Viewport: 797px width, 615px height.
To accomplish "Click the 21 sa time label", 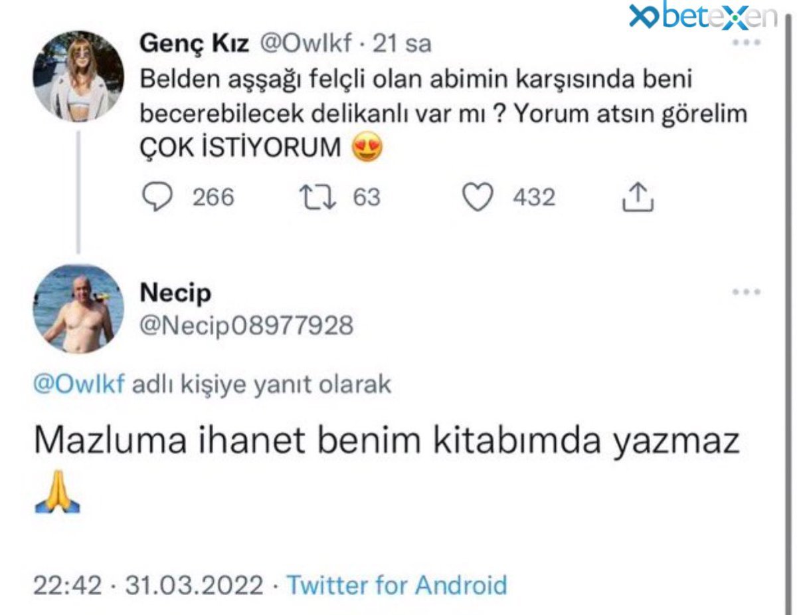I will [x=402, y=44].
